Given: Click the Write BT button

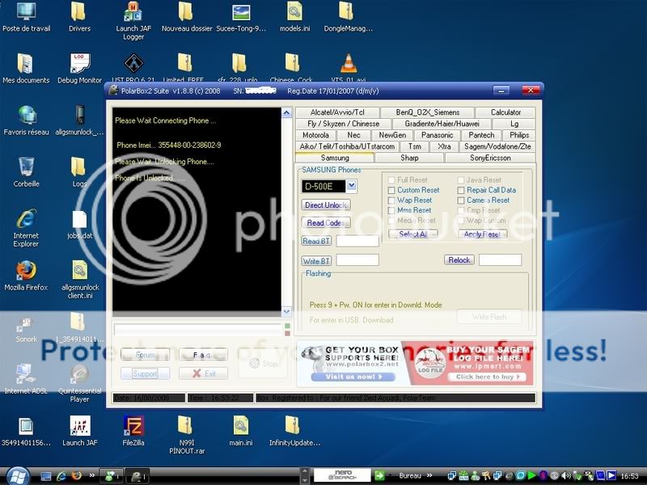Looking at the screenshot, I should 316,261.
